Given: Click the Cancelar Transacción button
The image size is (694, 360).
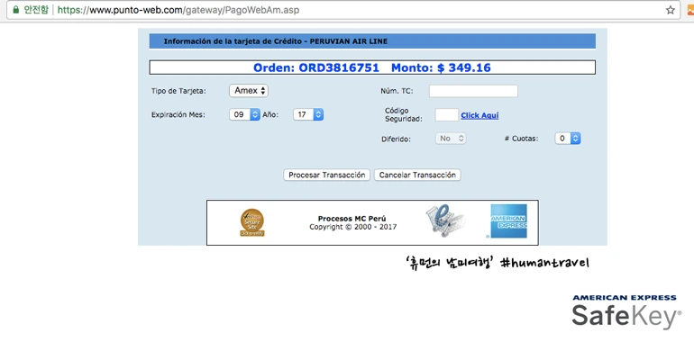Looking at the screenshot, I should 417,175.
